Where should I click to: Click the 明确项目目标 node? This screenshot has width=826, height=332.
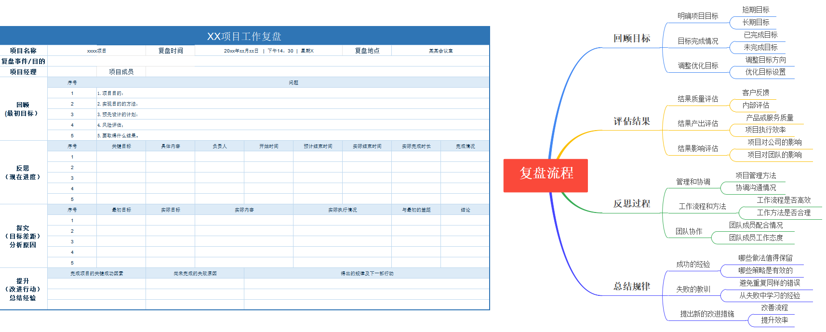click(x=697, y=16)
